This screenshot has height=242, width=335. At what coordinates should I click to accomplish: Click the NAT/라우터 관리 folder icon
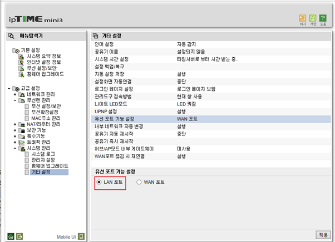coord(22,124)
